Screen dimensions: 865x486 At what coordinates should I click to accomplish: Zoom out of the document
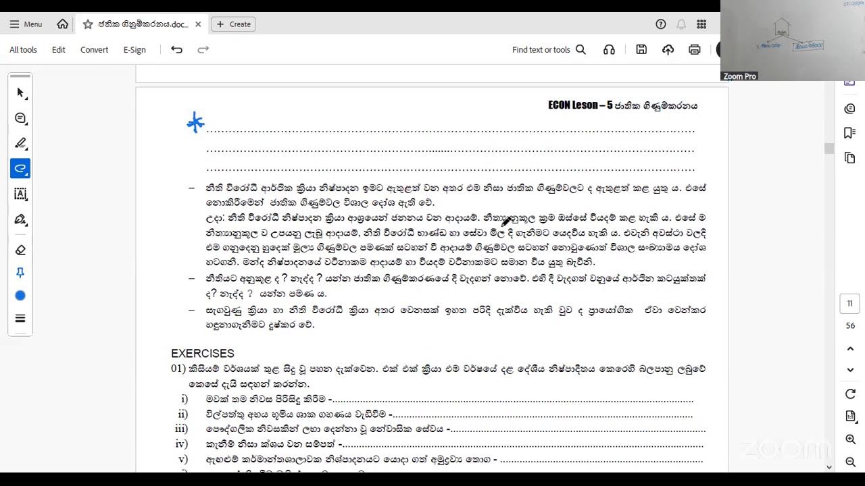pos(850,462)
